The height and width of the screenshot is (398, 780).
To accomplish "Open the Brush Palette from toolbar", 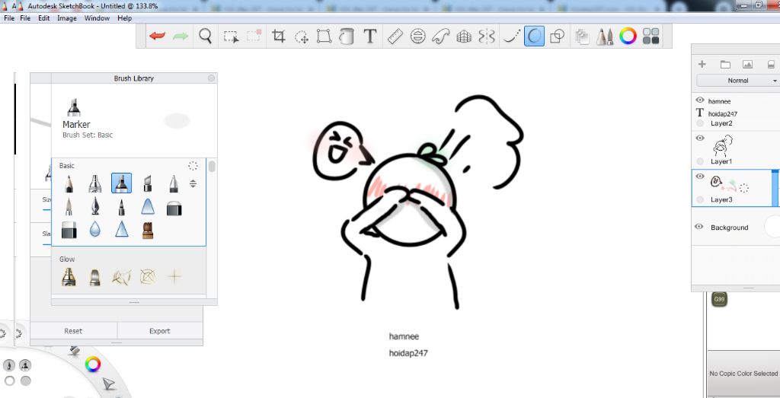I will tap(605, 37).
